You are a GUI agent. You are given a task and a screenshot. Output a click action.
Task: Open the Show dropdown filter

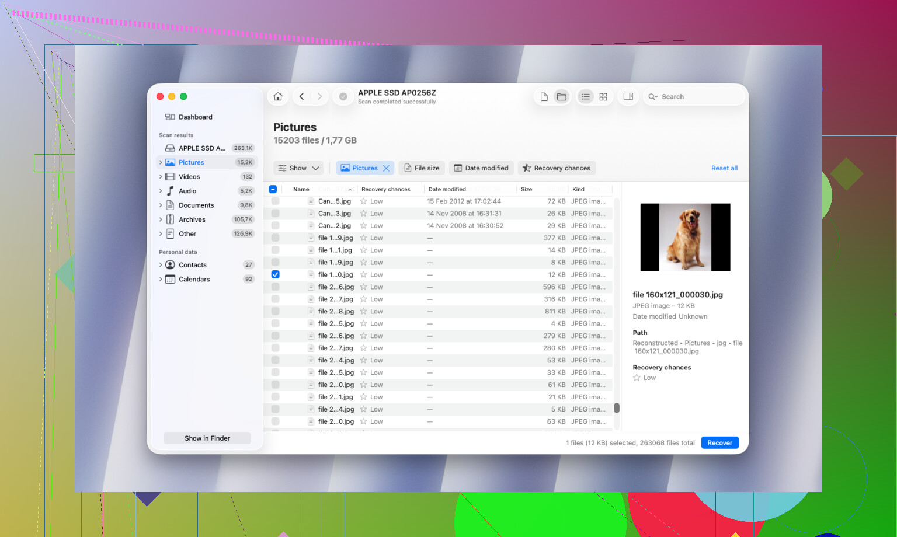point(298,168)
